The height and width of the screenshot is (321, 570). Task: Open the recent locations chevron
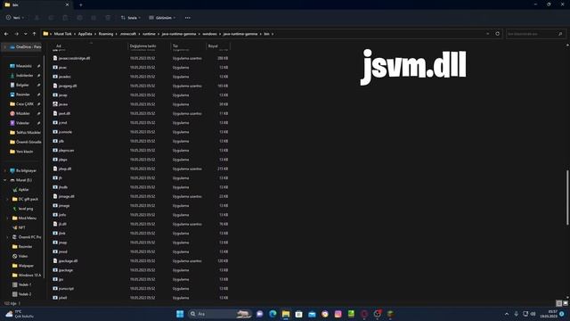(26, 34)
